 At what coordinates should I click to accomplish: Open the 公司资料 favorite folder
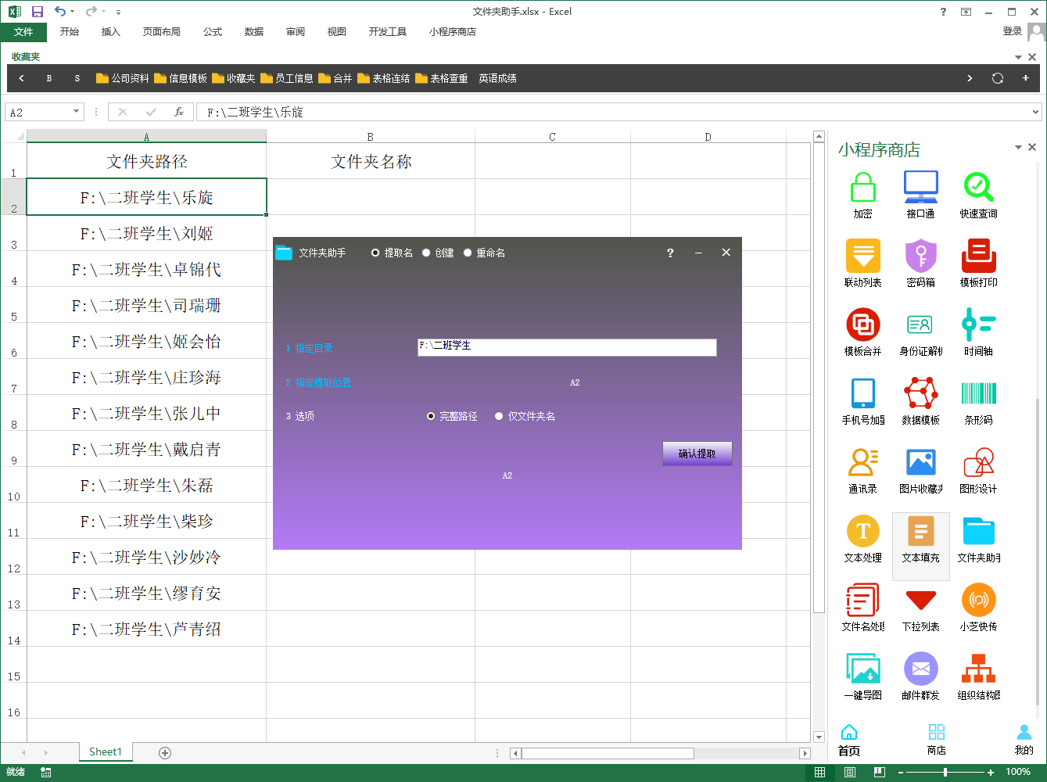point(123,78)
